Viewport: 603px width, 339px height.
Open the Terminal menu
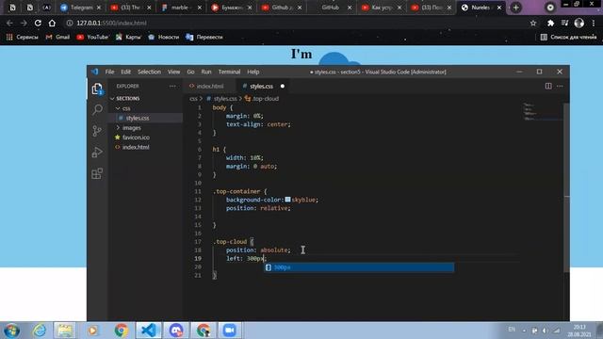(x=229, y=72)
